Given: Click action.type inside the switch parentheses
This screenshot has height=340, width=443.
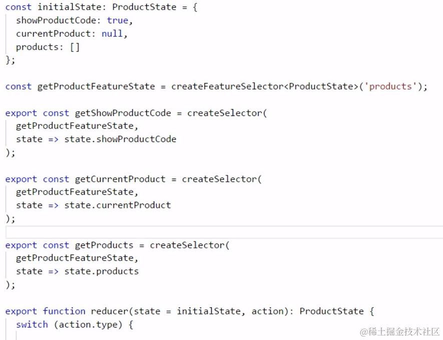Looking at the screenshot, I should point(88,324).
